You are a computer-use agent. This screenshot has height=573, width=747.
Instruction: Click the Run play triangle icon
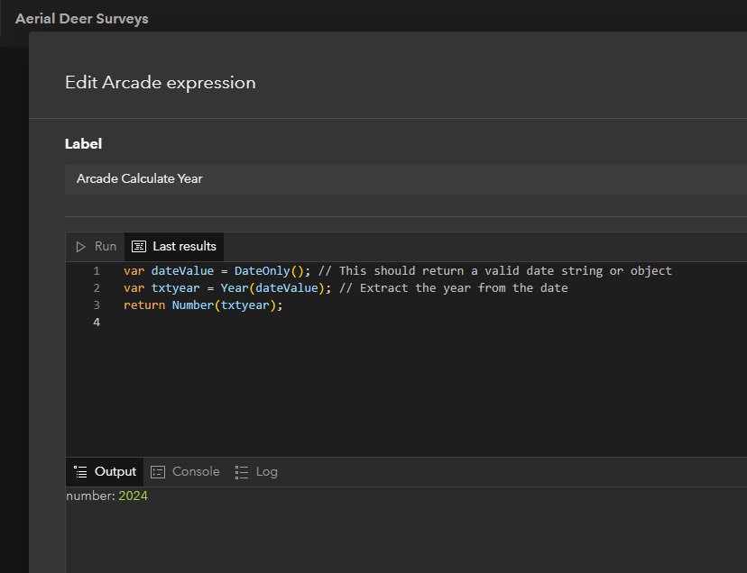(x=80, y=245)
